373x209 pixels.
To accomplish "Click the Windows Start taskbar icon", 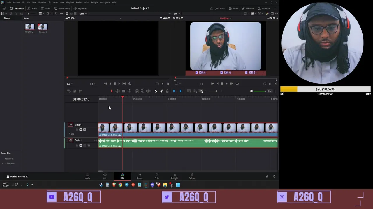I will 178,185.
